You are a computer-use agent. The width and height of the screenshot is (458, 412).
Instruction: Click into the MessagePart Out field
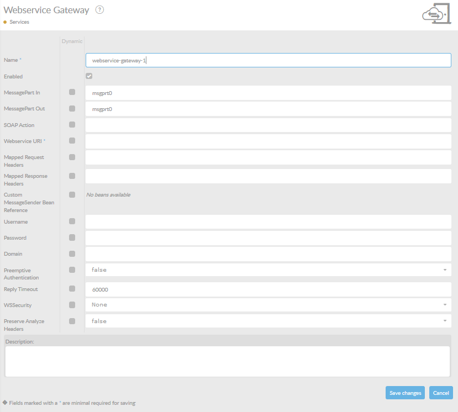click(269, 109)
